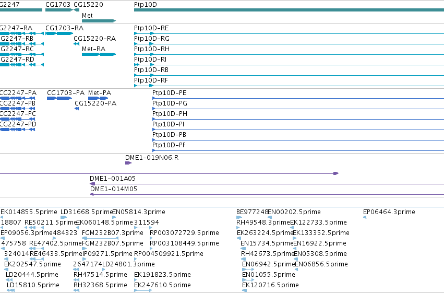Click EST RP003072729.5prime
The height and width of the screenshot is (293, 444).
(184, 233)
